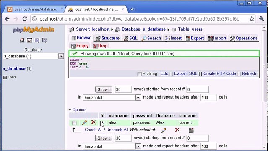Screen dimensions: 268x151
Task: Click the Drop table tab
Action: pyautogui.click(x=100, y=46)
